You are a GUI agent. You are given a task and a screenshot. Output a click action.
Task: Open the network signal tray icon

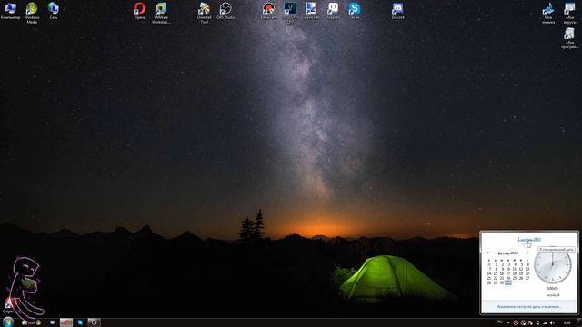coord(546,323)
